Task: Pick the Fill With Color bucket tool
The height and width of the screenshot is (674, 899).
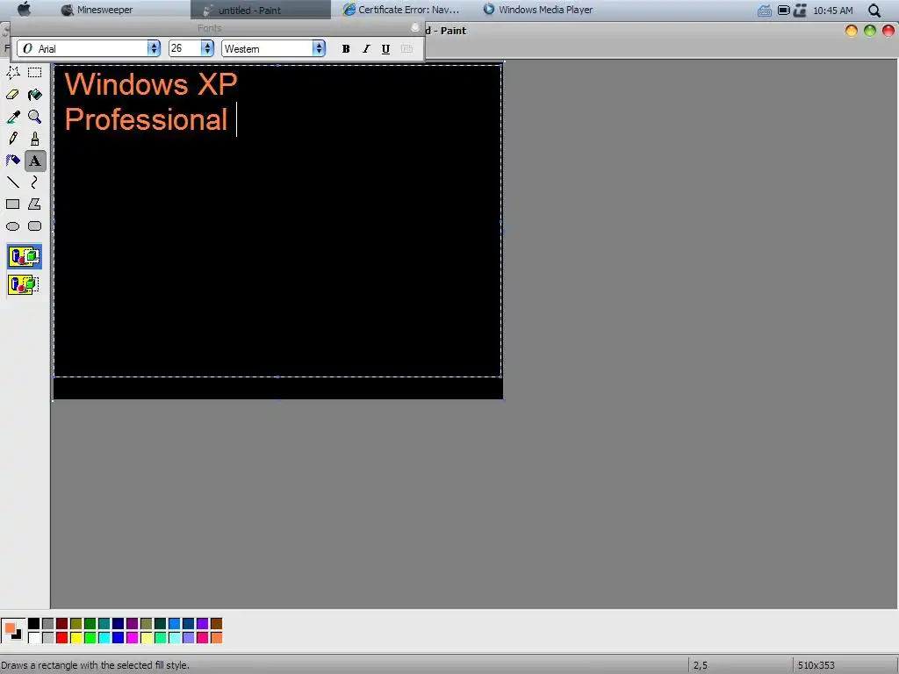Action: (35, 95)
